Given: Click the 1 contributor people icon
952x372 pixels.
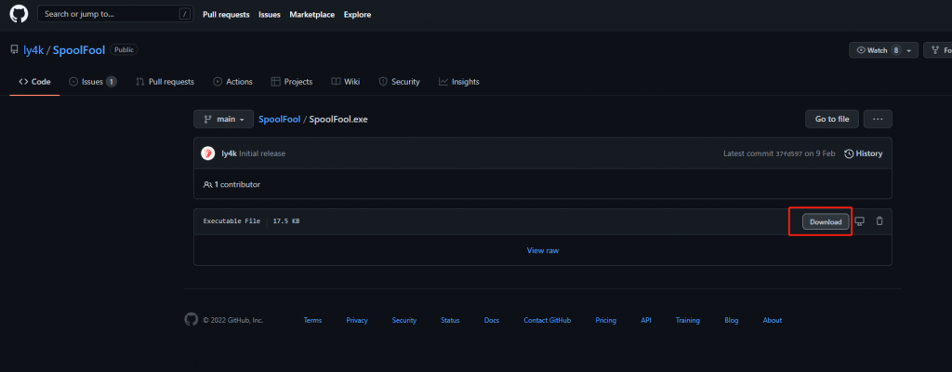Looking at the screenshot, I should [207, 184].
